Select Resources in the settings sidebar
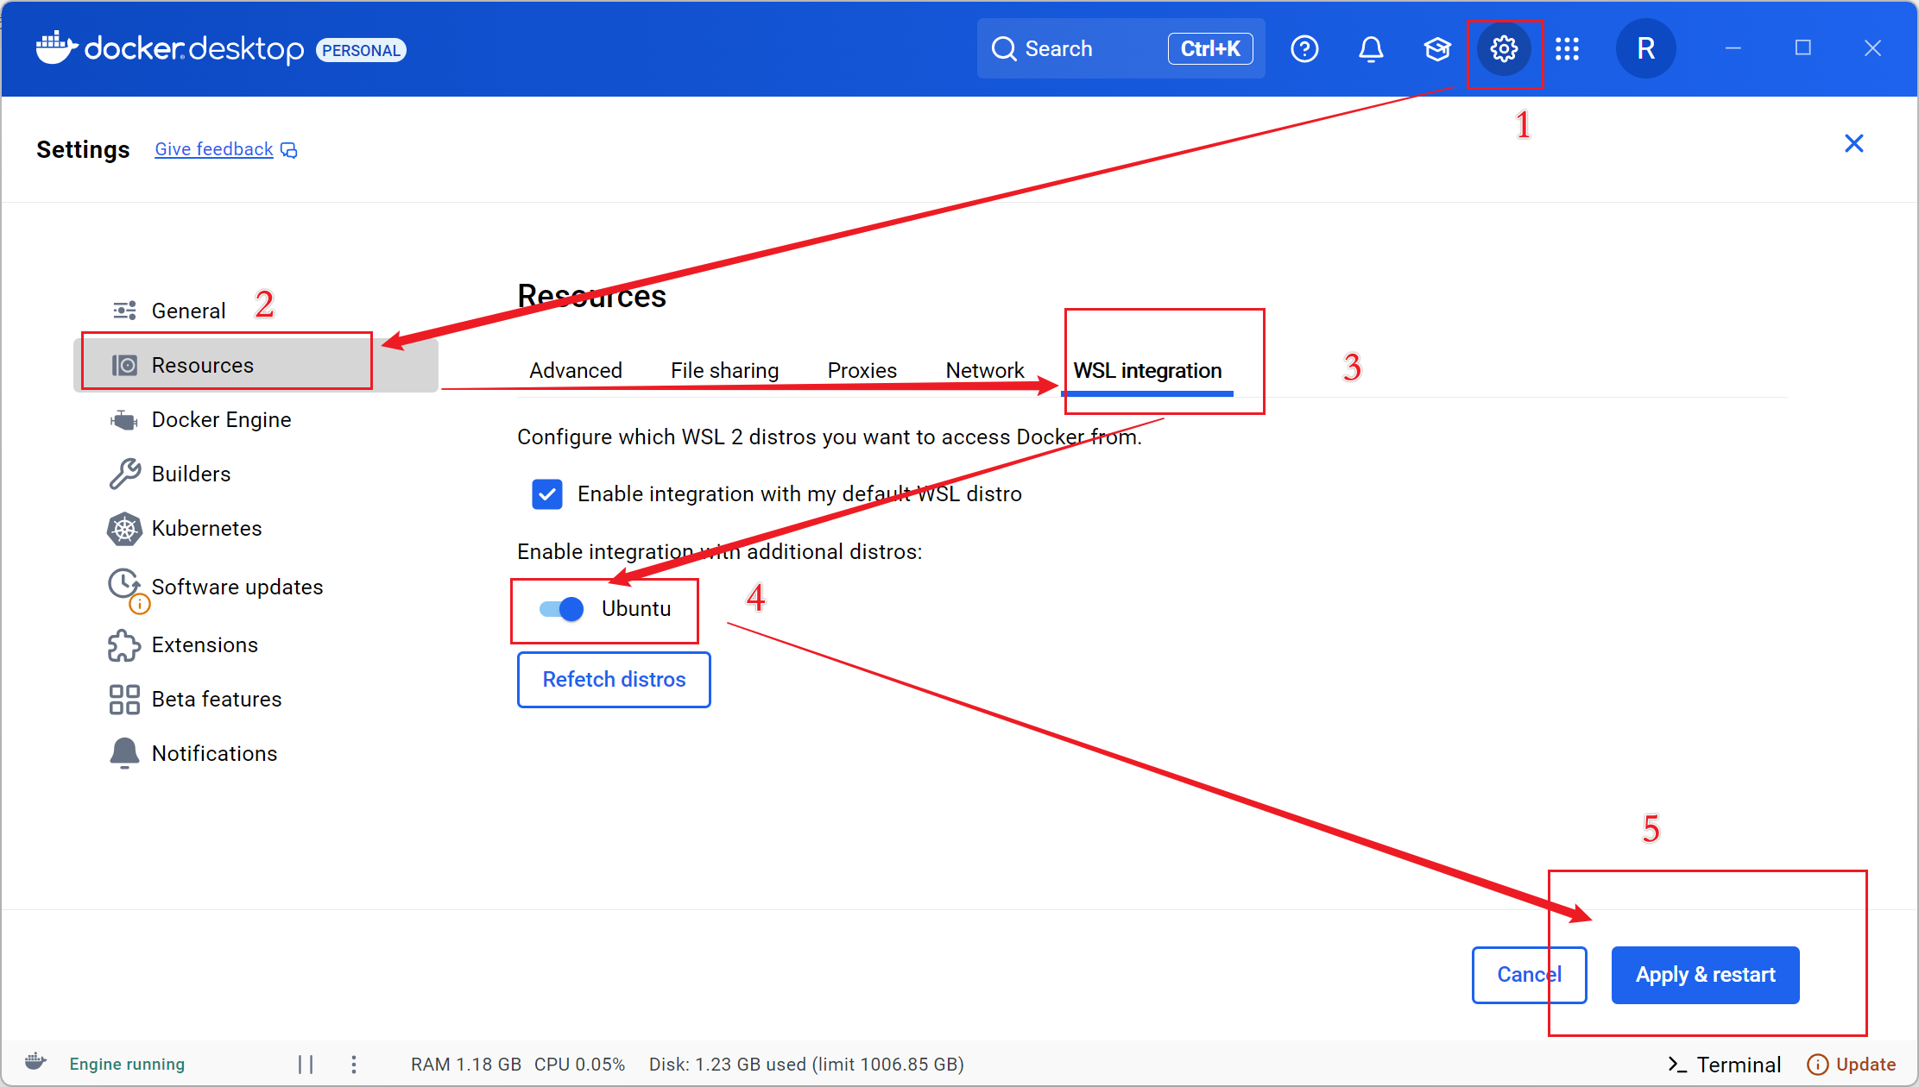This screenshot has width=1919, height=1087. click(x=256, y=365)
